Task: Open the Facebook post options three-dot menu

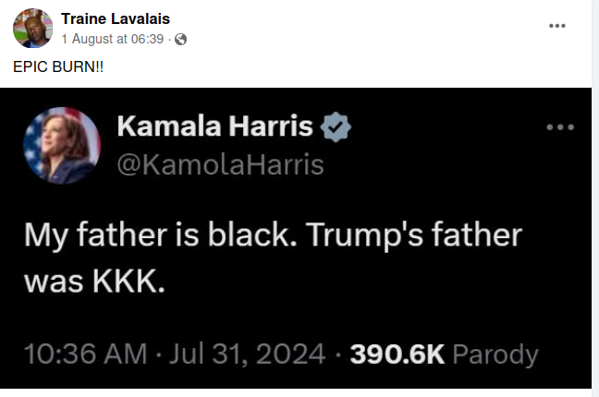Action: click(x=556, y=26)
